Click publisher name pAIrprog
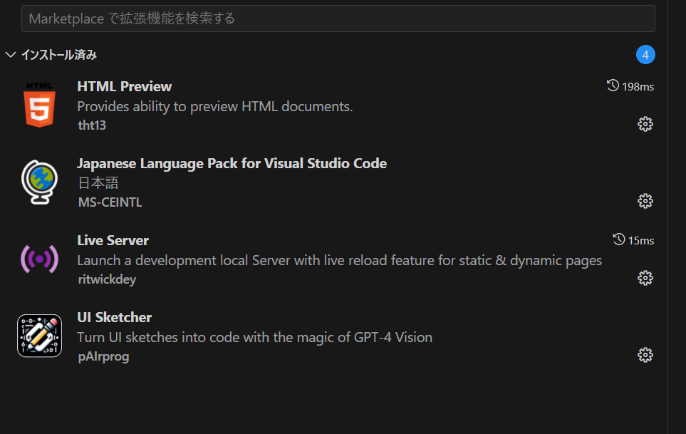 103,356
